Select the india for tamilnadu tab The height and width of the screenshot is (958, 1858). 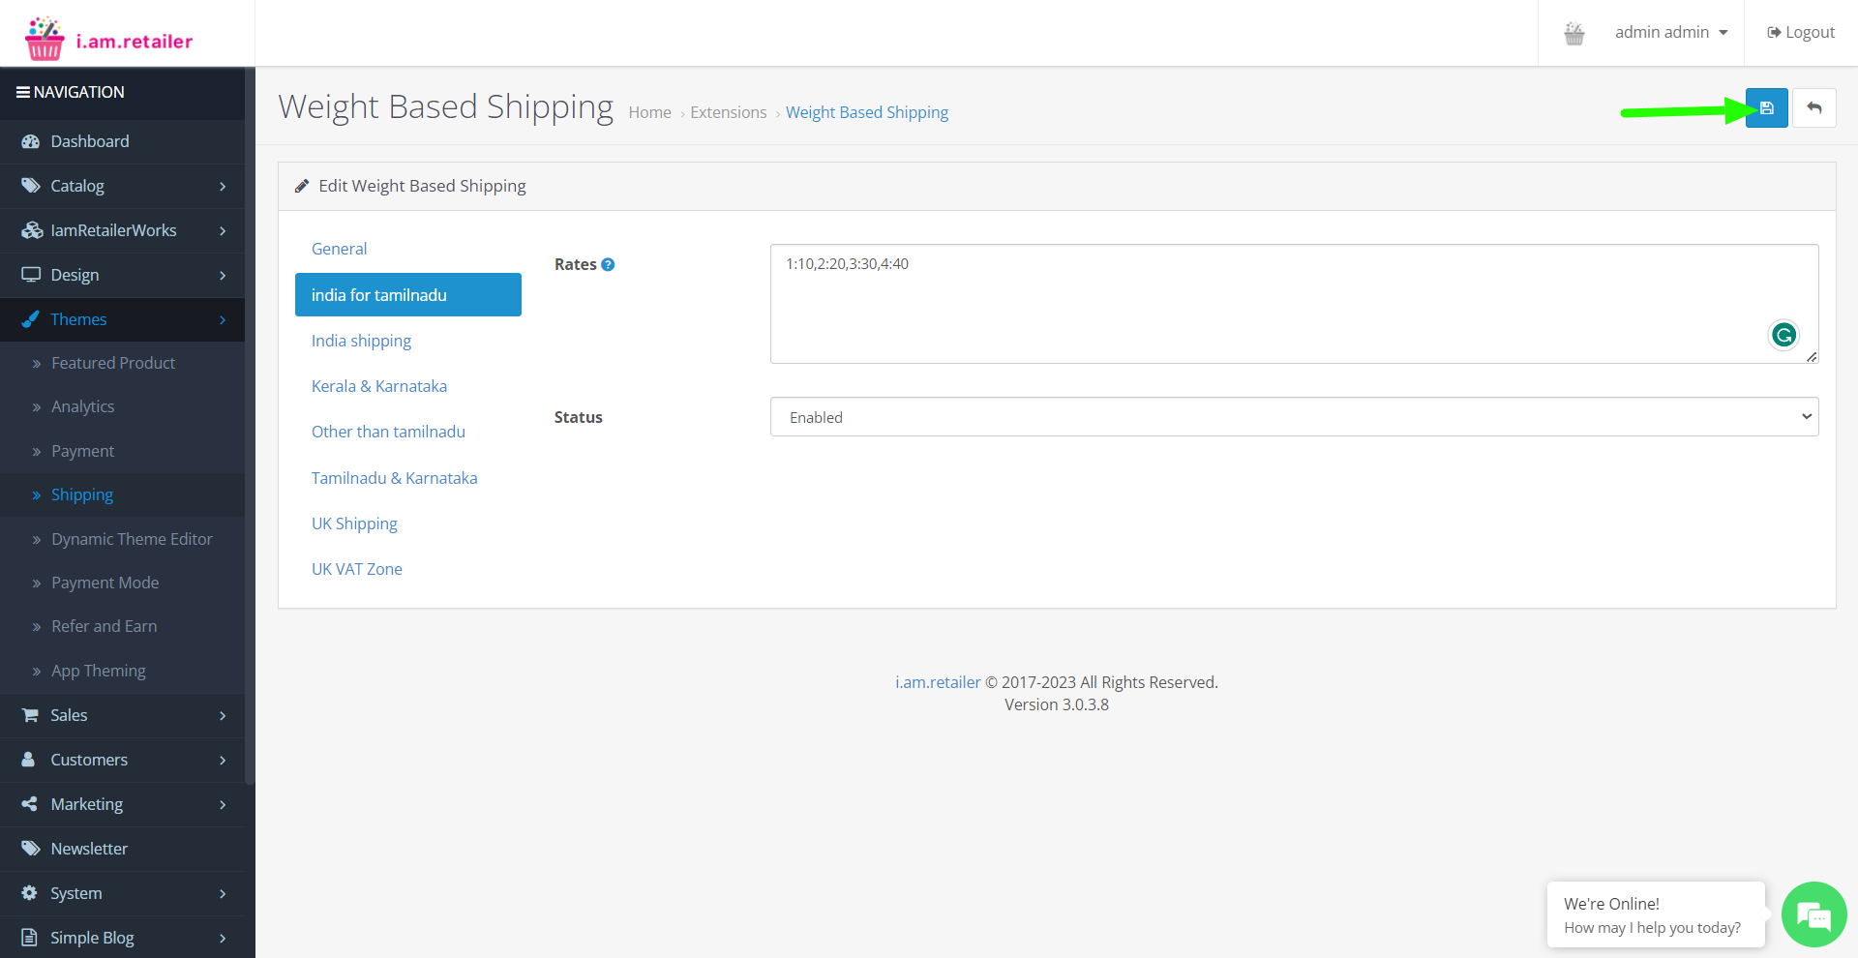tap(407, 295)
